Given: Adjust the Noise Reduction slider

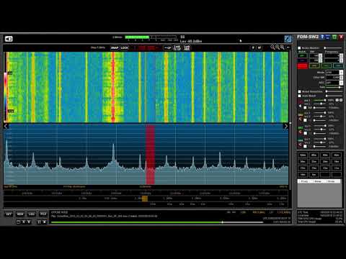Looking at the screenshot, I should (x=334, y=91).
